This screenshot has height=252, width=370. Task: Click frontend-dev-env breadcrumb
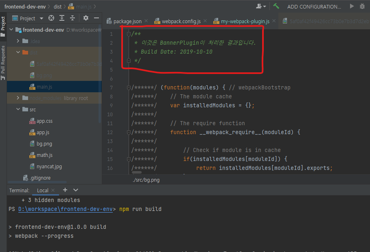[x=25, y=7]
